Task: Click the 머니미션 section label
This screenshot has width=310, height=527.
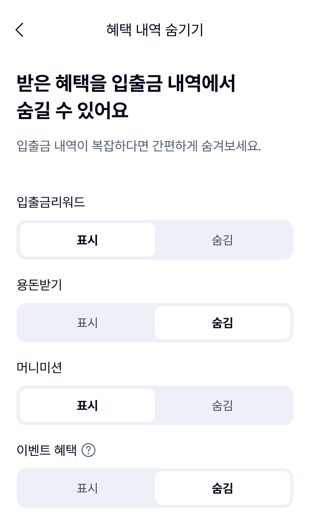Action: pos(39,367)
